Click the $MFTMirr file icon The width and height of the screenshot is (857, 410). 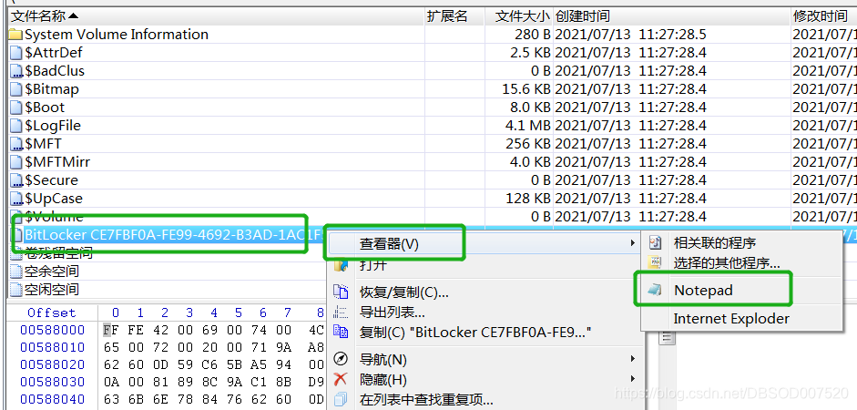pyautogui.click(x=17, y=162)
